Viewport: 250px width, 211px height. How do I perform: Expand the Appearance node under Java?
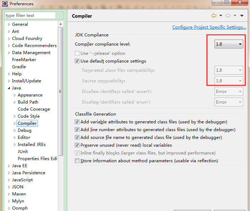tap(15, 95)
